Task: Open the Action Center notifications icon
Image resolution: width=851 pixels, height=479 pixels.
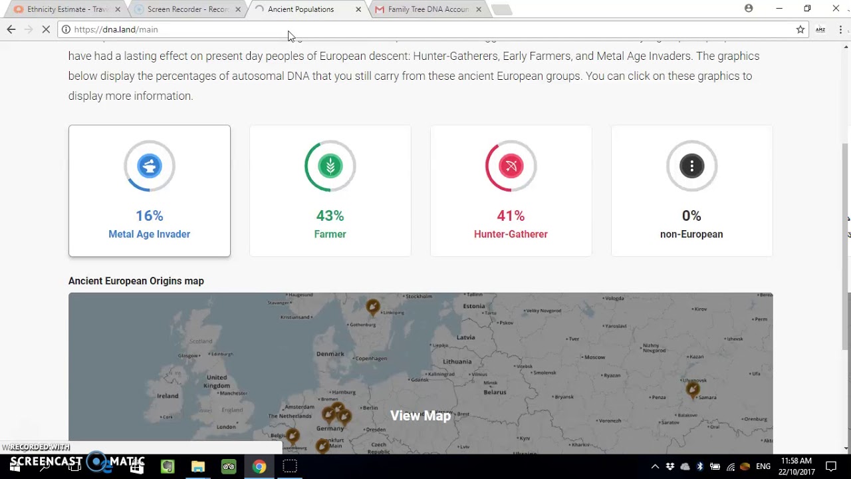Action: point(831,466)
